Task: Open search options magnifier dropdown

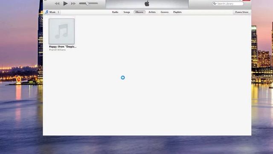Action: (215, 3)
